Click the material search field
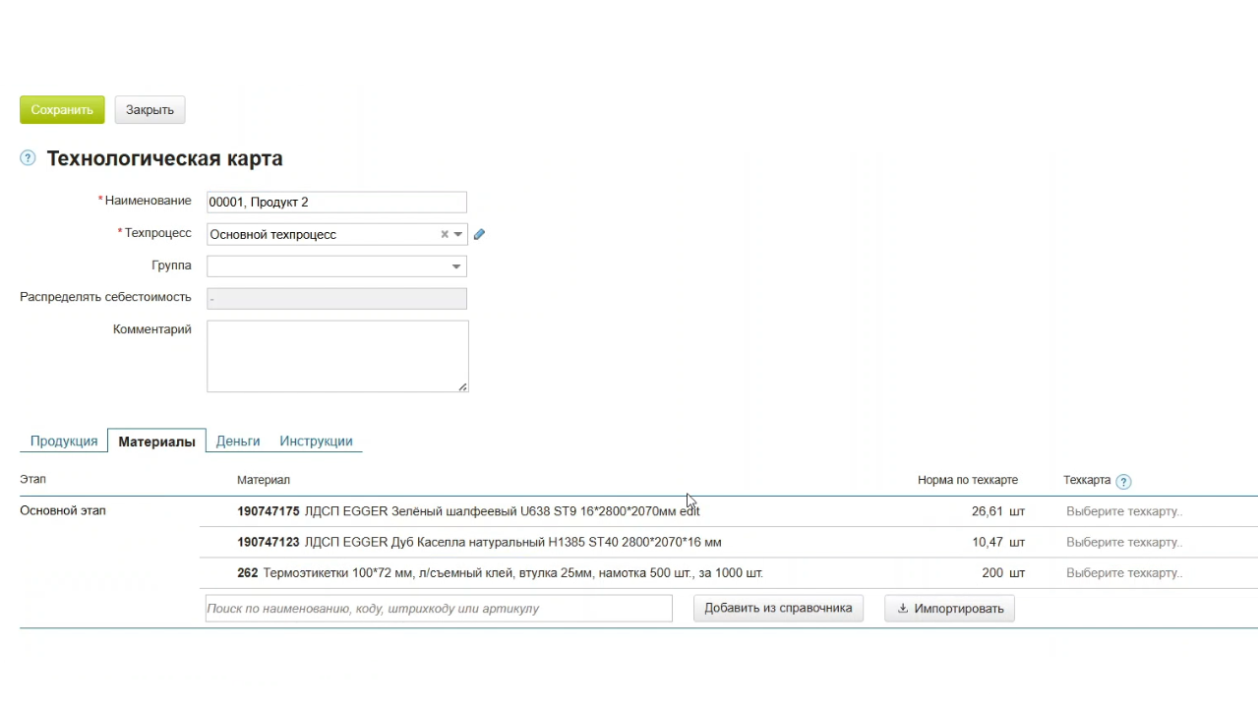The width and height of the screenshot is (1259, 708). (439, 609)
